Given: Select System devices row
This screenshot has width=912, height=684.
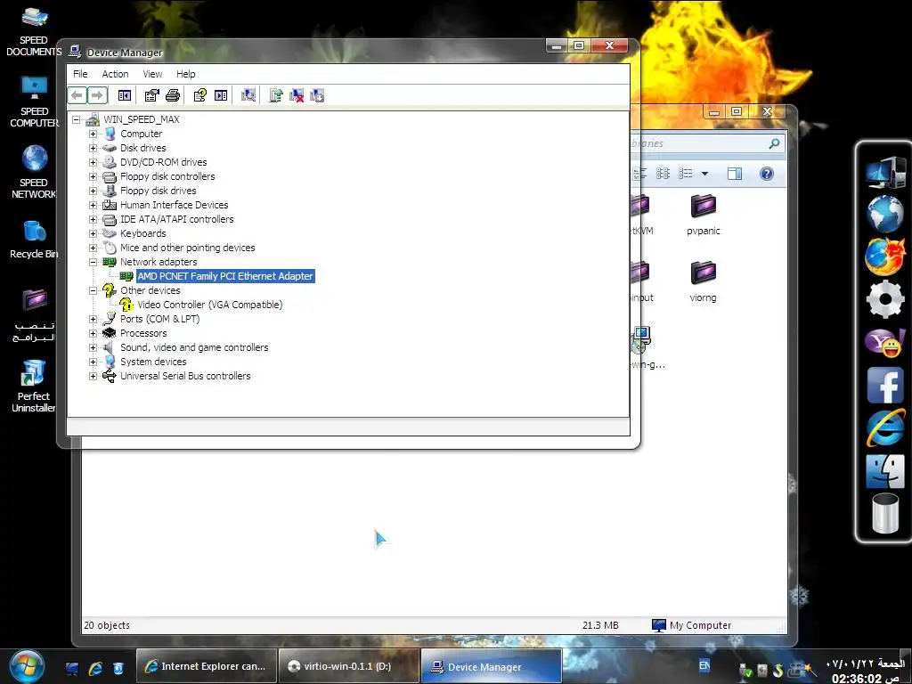Looking at the screenshot, I should (x=153, y=362).
